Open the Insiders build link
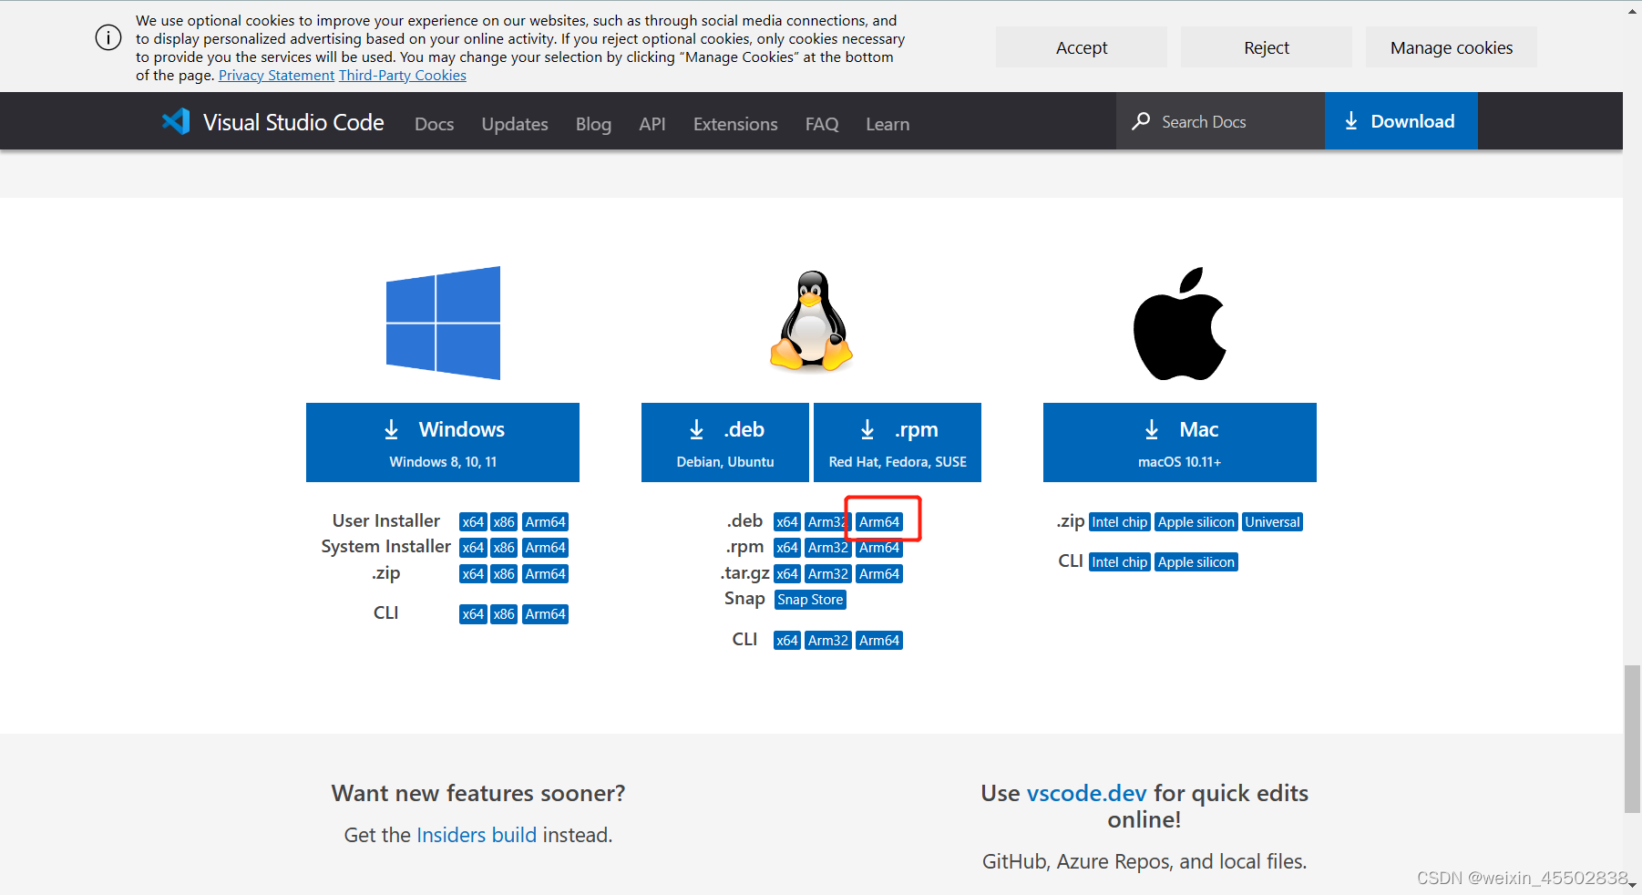Viewport: 1642px width, 895px height. tap(477, 835)
